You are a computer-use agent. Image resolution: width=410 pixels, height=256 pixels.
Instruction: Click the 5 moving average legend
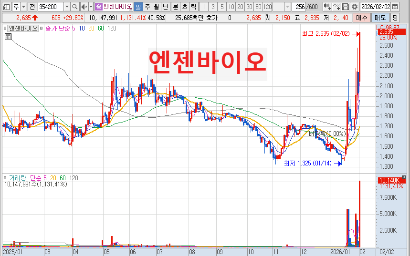pos(74,28)
